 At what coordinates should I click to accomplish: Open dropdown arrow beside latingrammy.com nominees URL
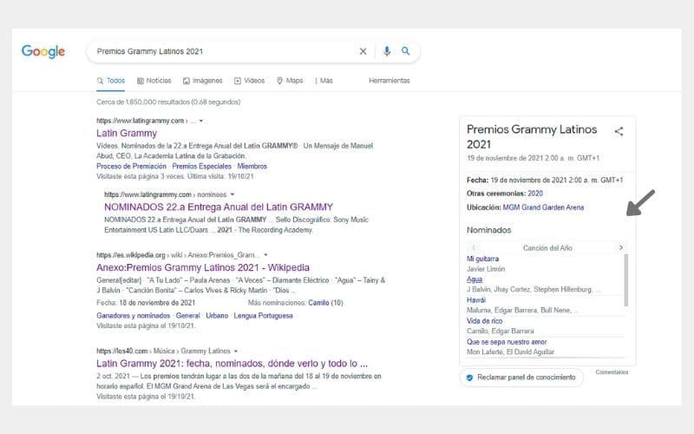232,194
